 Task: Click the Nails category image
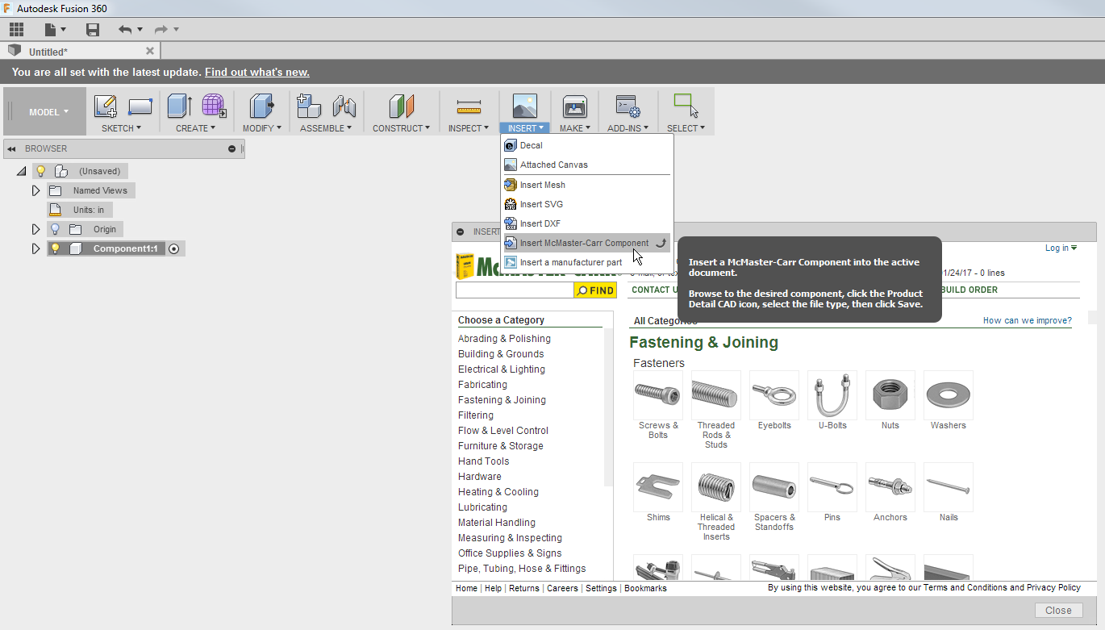click(949, 487)
